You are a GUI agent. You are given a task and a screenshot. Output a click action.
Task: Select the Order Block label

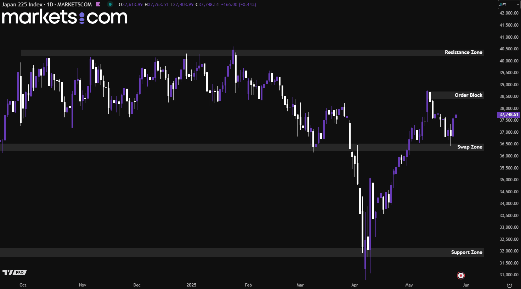(468, 95)
